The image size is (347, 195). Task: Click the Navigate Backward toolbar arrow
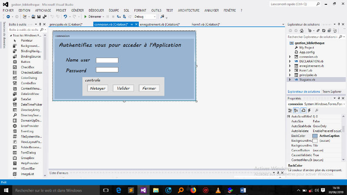[x=8, y=16]
